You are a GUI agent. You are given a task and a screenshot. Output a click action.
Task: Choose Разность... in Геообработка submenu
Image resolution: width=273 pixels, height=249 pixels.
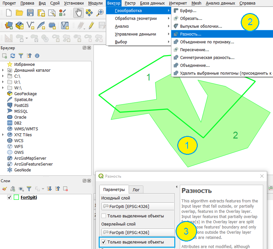191,34
